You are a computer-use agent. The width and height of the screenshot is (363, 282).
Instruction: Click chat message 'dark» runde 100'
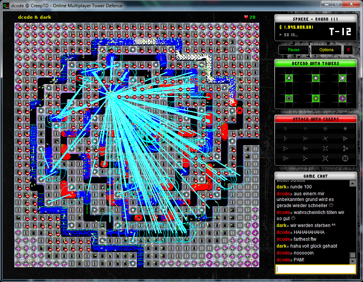[294, 187]
